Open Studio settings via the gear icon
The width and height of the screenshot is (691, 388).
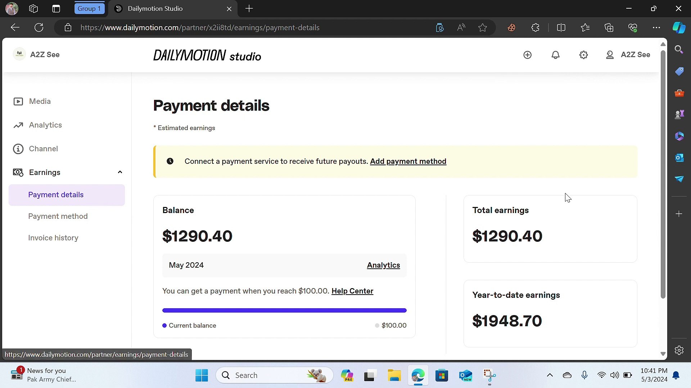tap(583, 55)
